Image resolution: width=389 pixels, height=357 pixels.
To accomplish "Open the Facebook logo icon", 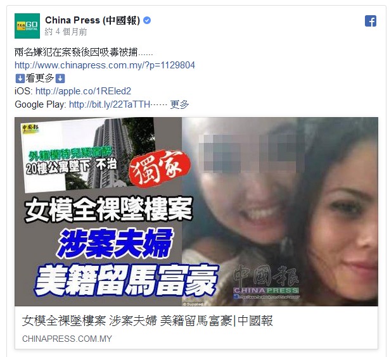I will pos(371,21).
